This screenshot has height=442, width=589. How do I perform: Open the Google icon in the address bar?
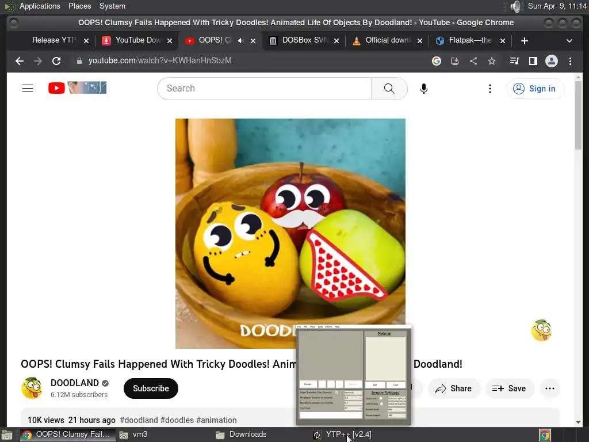(x=437, y=61)
